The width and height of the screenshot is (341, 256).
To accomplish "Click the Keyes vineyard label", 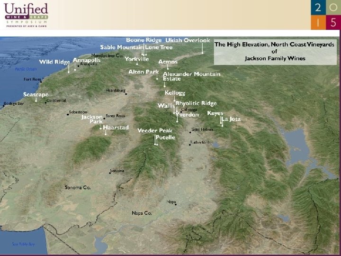I will click(215, 113).
